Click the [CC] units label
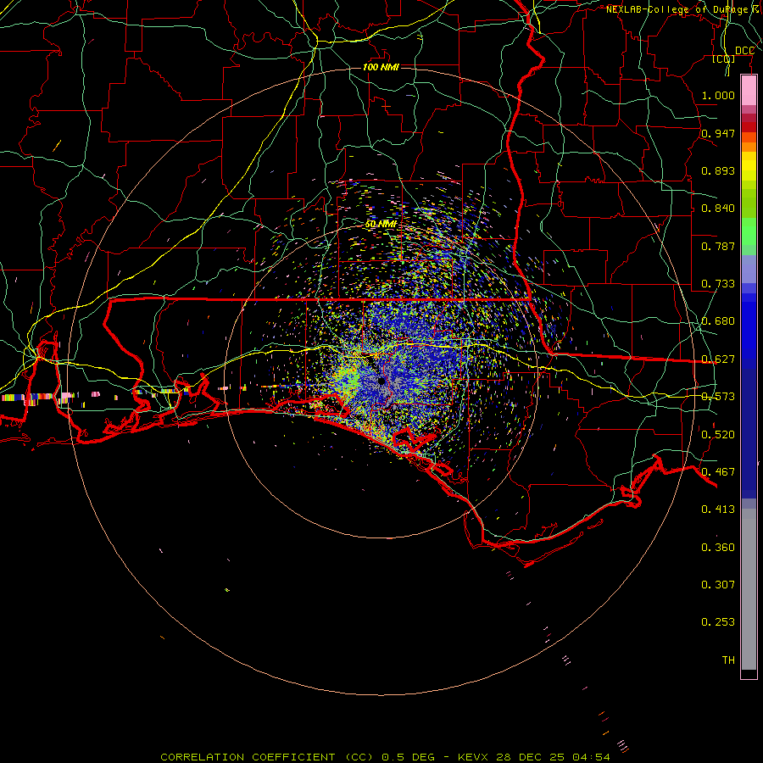 [724, 58]
